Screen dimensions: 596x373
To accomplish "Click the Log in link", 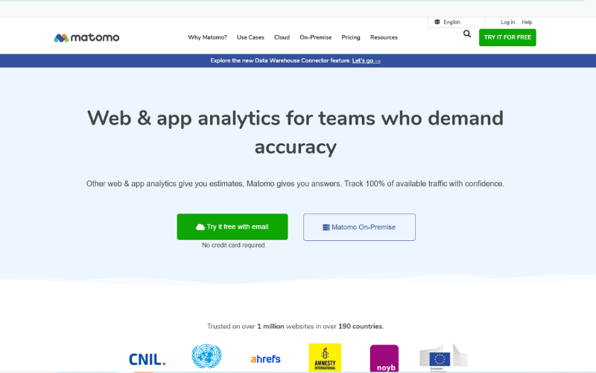I will pos(508,22).
